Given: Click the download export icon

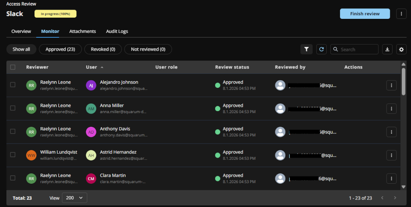Looking at the screenshot, I should pos(387,49).
